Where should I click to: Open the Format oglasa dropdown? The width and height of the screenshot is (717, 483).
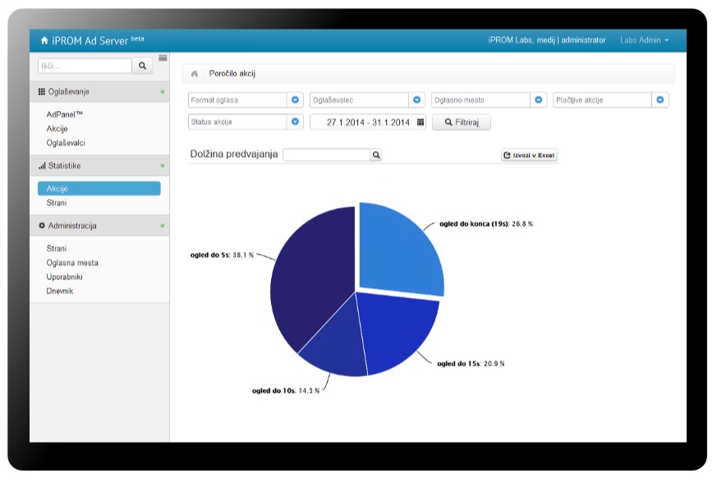tap(296, 100)
